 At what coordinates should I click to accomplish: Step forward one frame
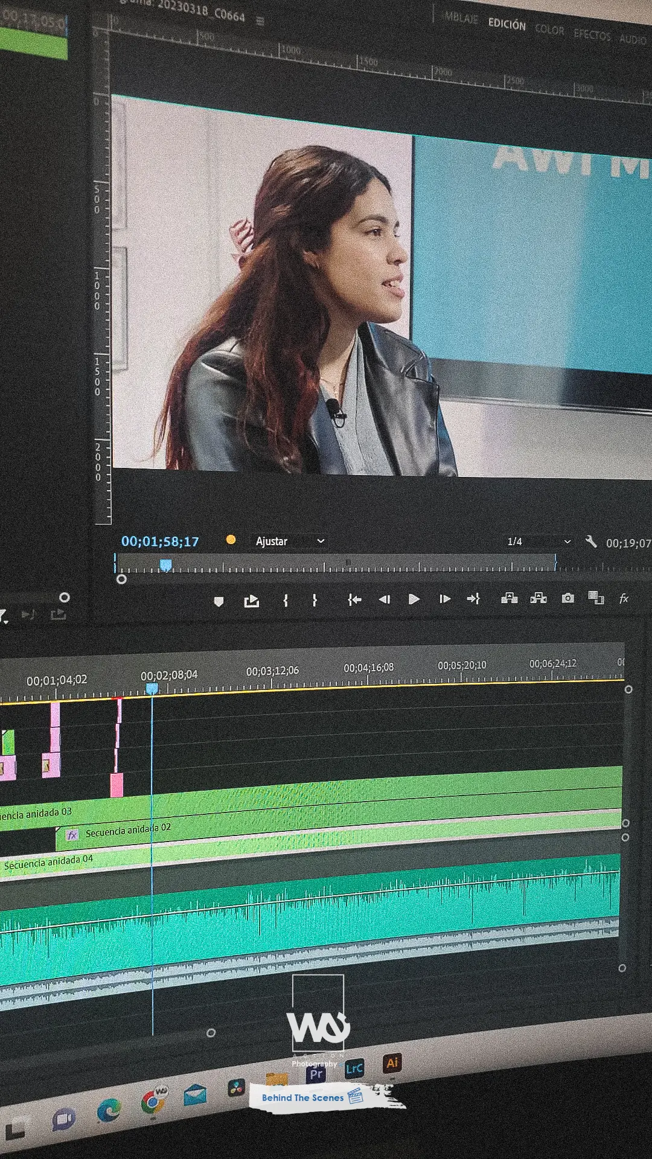coord(445,599)
